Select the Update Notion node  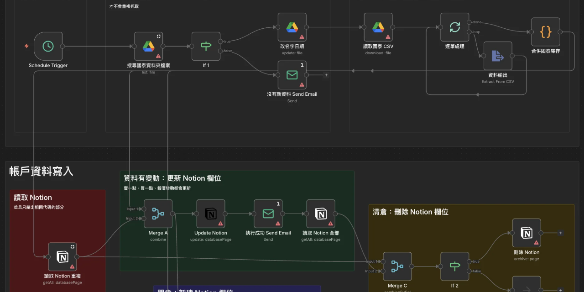211,214
